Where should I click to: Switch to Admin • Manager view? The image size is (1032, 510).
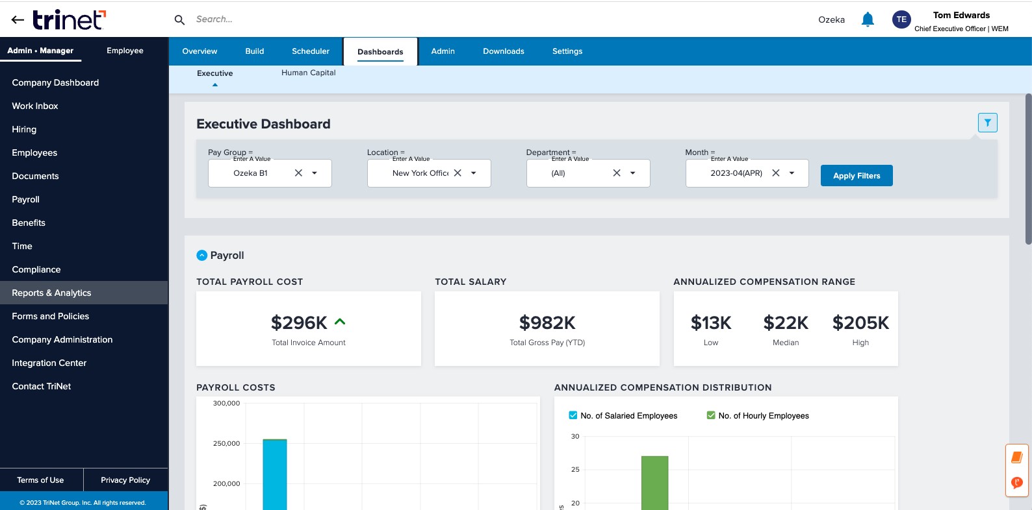40,51
